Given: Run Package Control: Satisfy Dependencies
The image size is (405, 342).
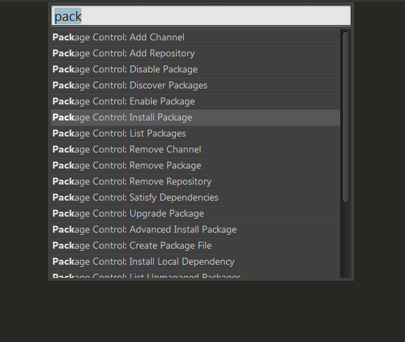Looking at the screenshot, I should coord(196,198).
